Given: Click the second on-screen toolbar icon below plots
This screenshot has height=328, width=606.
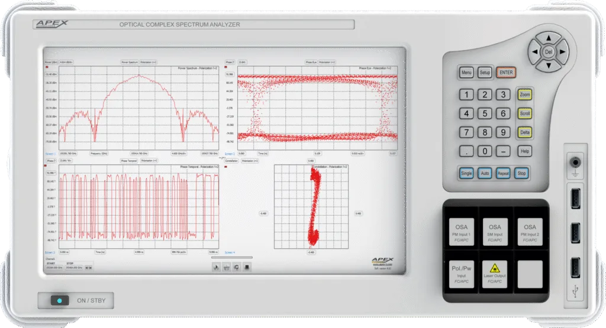Looking at the screenshot, I should (227, 267).
